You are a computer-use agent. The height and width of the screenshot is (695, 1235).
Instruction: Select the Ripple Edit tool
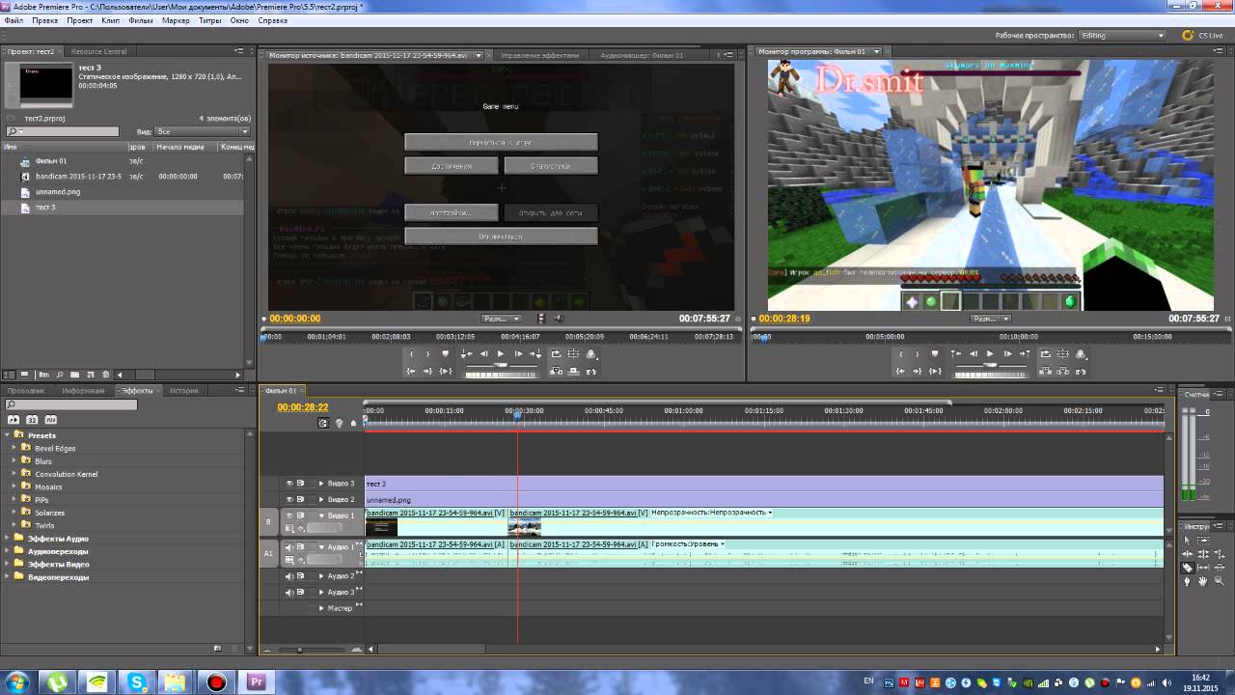tap(1188, 554)
